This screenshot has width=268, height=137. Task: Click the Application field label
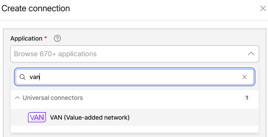point(26,39)
